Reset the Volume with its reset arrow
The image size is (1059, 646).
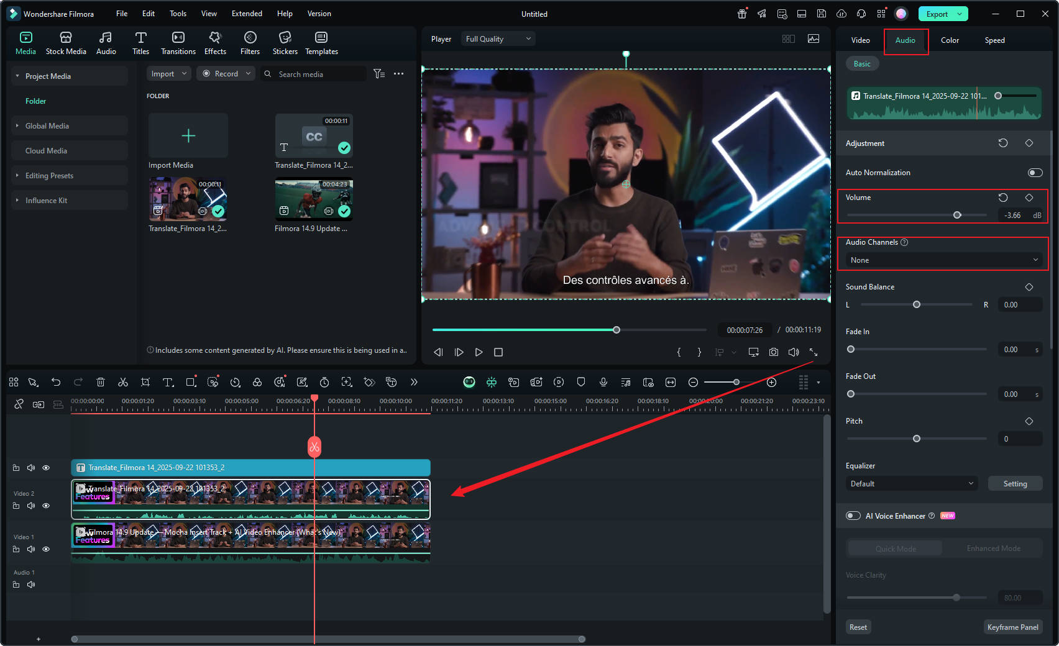(1003, 198)
